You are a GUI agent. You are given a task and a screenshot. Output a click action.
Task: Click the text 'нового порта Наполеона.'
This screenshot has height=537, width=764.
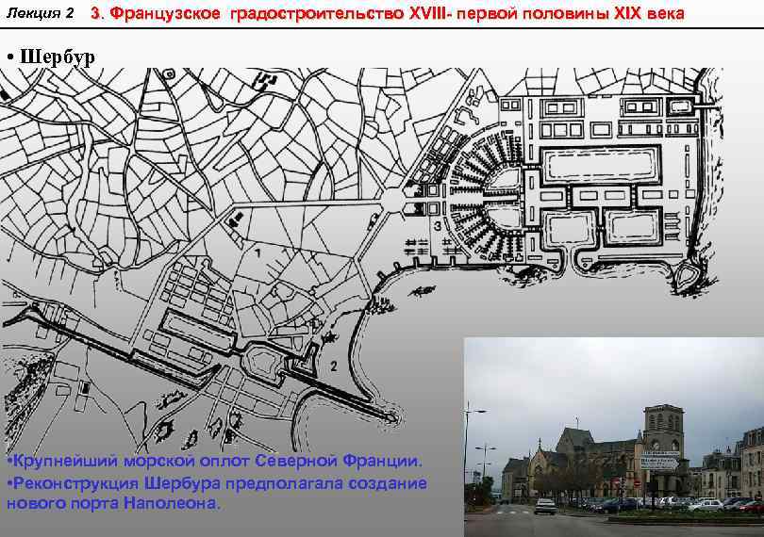coord(113,502)
